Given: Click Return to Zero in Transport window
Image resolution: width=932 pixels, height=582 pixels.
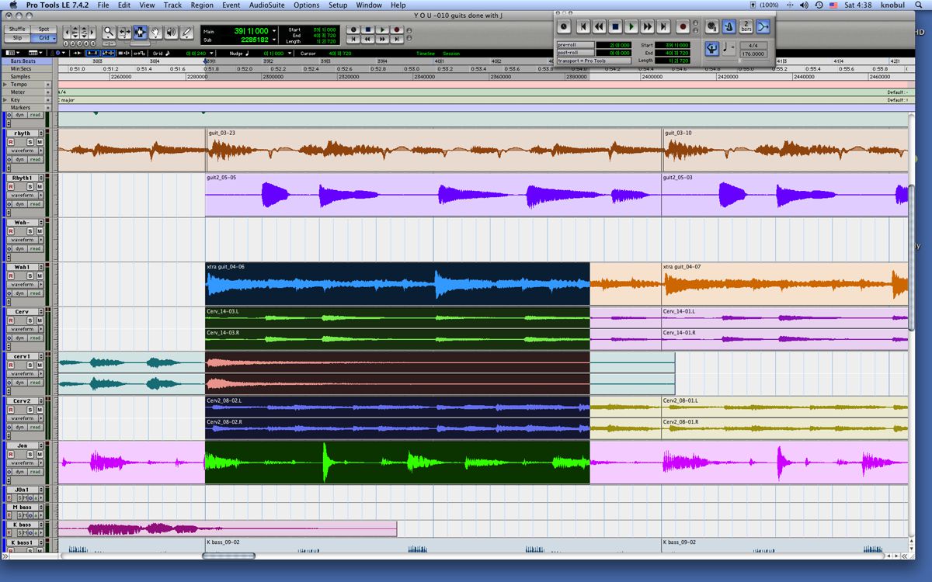Looking at the screenshot, I should click(582, 26).
